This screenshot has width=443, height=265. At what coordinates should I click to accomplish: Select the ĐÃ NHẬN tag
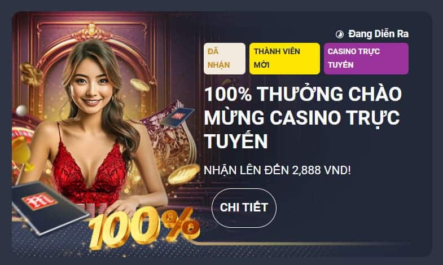[x=225, y=59]
